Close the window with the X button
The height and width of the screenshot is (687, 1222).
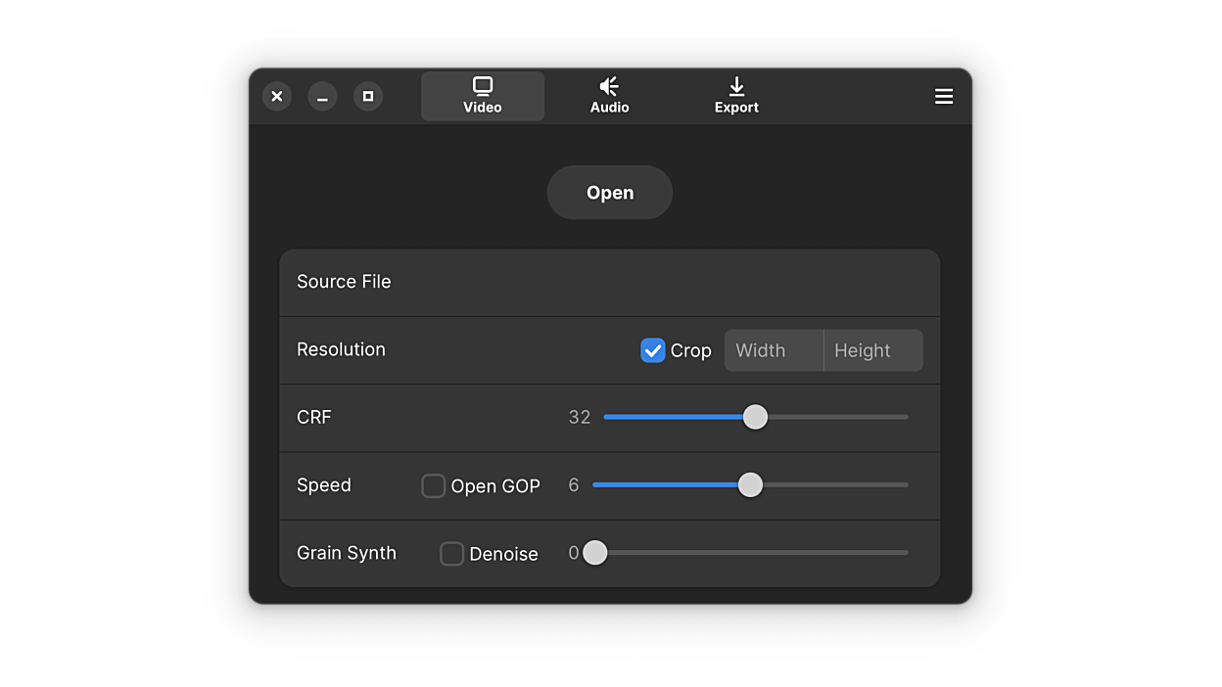(x=277, y=96)
